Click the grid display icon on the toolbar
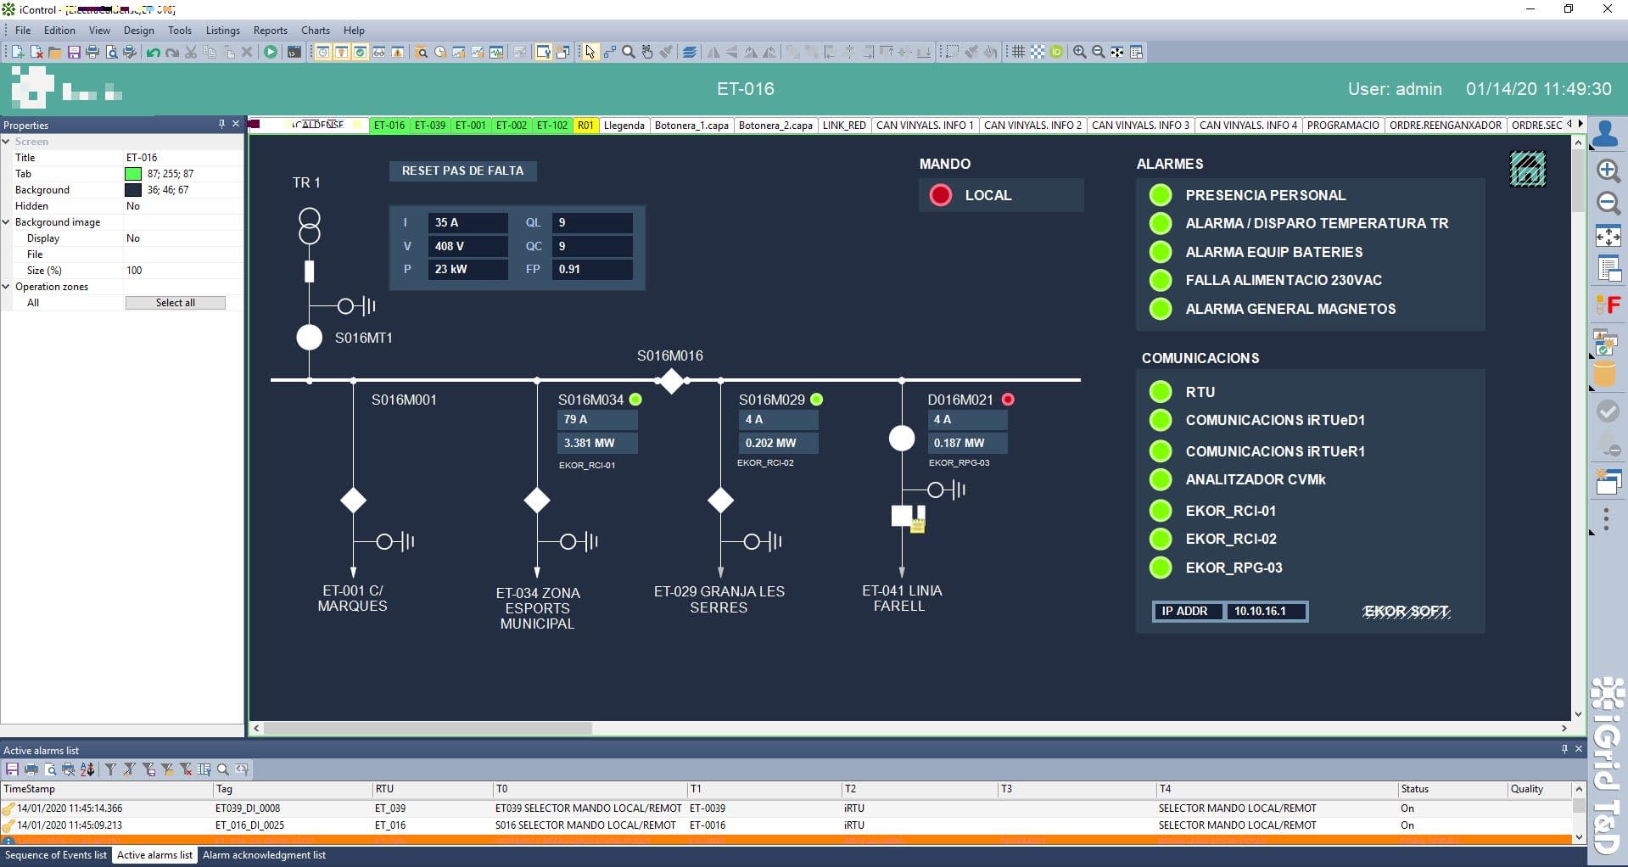Viewport: 1628px width, 867px height. coord(1018,52)
